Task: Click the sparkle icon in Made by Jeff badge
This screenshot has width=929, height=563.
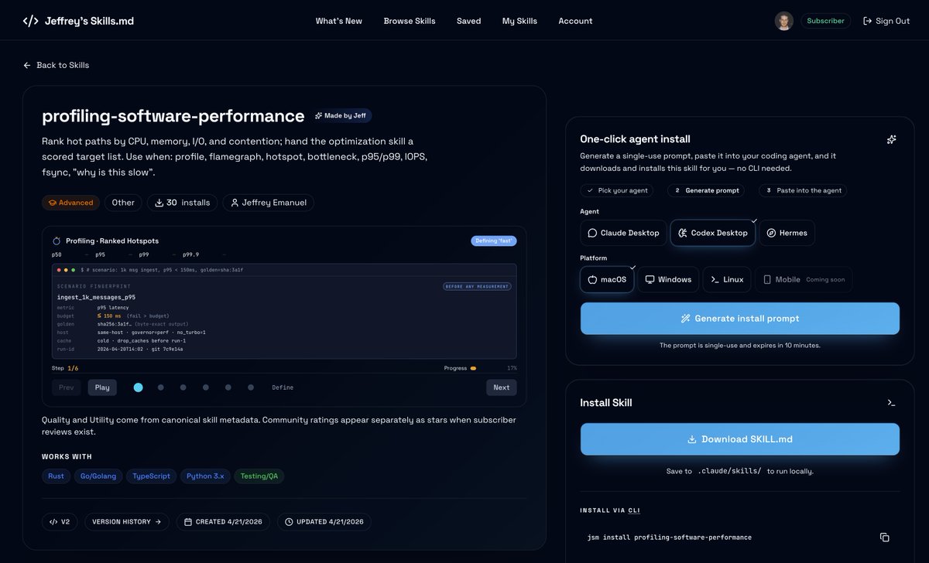Action: pyautogui.click(x=318, y=116)
